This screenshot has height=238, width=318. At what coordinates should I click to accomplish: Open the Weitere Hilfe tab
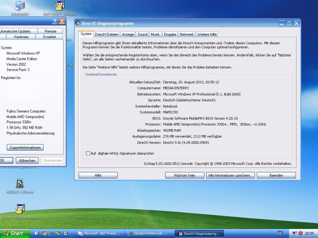coord(207,34)
